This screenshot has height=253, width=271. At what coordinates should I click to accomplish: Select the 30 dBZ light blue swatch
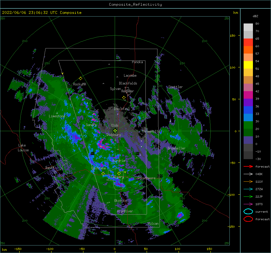coord(248,117)
